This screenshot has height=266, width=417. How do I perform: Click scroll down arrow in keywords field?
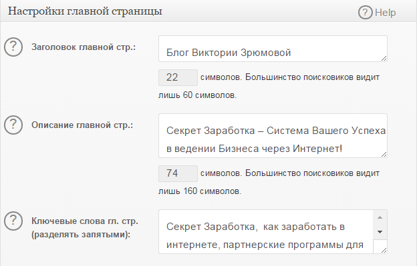tap(380, 232)
